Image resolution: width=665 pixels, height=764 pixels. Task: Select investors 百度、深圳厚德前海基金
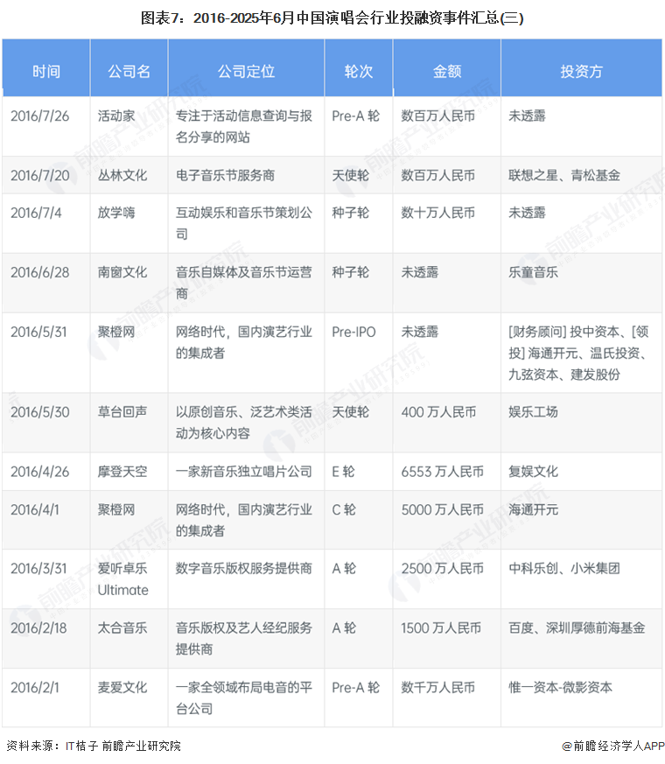[x=577, y=628]
